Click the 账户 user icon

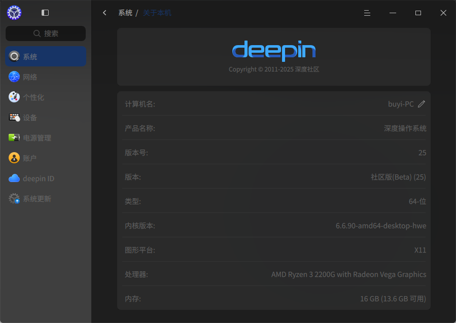click(x=14, y=158)
